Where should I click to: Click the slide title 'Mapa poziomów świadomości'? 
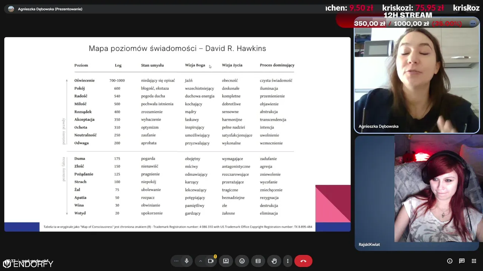(143, 49)
